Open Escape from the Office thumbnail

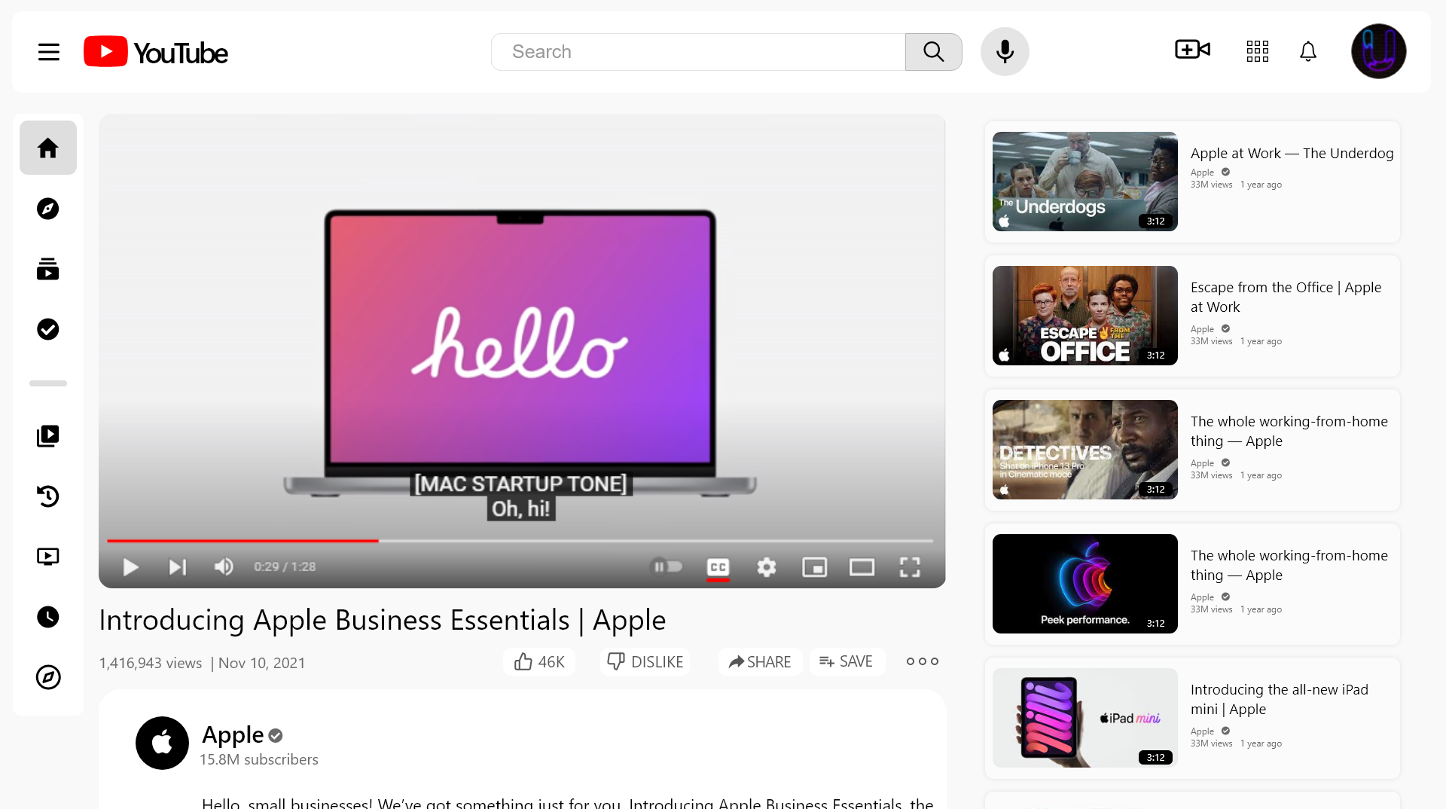(1084, 316)
